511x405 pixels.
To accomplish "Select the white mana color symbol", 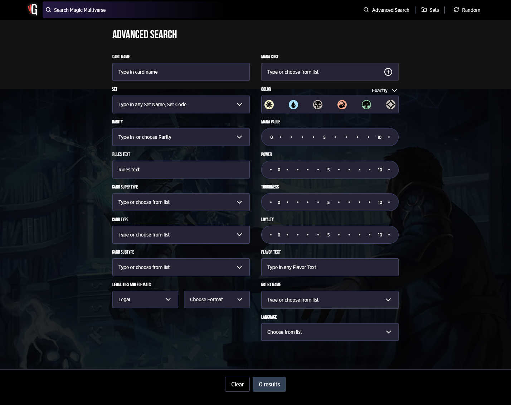I will (x=269, y=104).
